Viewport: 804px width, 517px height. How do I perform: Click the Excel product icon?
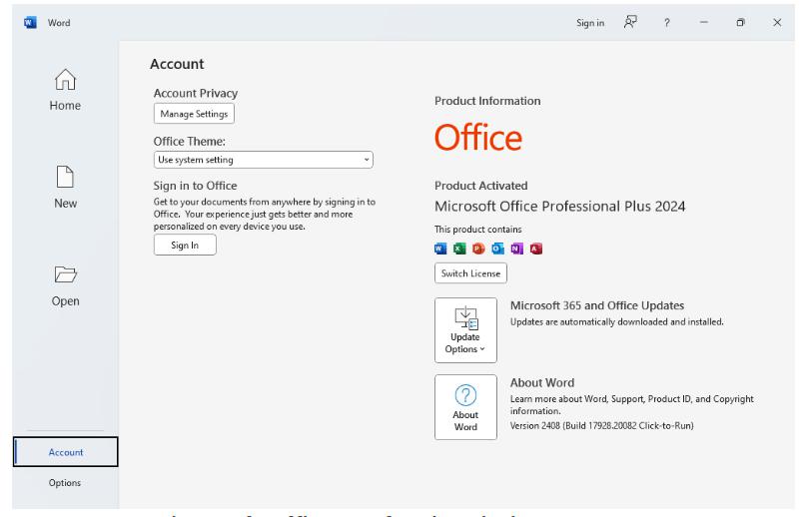(459, 249)
